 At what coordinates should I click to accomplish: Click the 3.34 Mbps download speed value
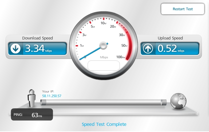point(38,48)
